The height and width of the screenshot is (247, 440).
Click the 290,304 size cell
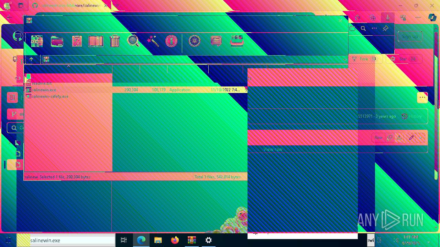point(131,90)
